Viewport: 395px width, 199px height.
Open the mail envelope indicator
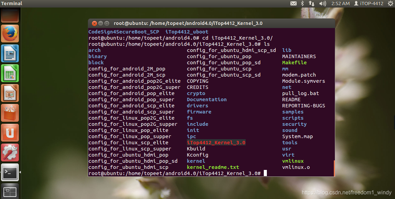click(293, 3)
